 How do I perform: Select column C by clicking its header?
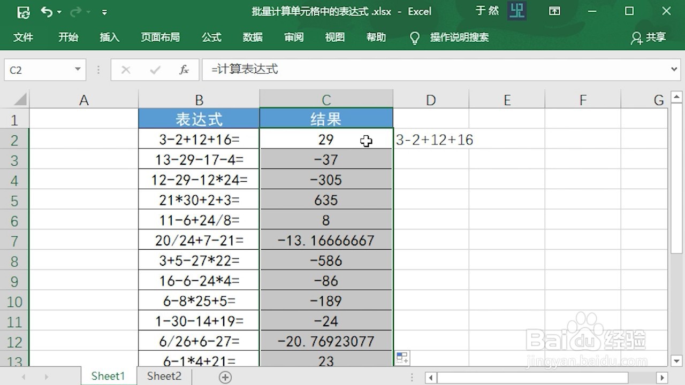coord(326,99)
